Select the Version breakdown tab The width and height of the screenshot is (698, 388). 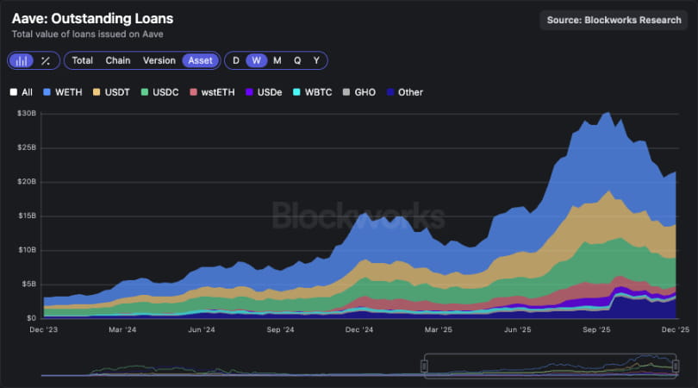pyautogui.click(x=159, y=60)
